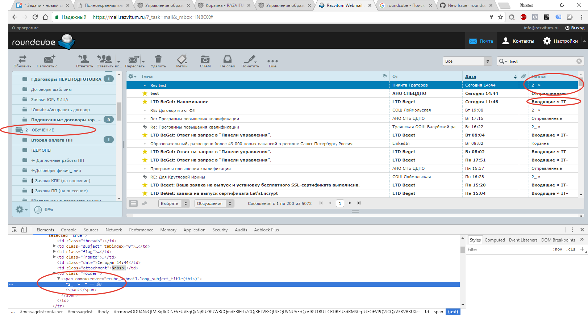Image resolution: width=588 pixels, height=315 pixels.
Task: Open the Console tab in DevTools
Action: tap(68, 230)
